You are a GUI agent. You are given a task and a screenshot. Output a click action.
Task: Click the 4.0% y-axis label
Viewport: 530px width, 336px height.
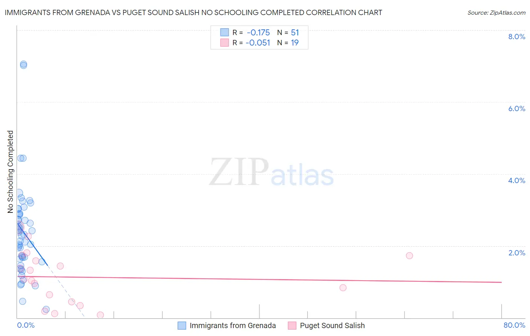click(516, 180)
